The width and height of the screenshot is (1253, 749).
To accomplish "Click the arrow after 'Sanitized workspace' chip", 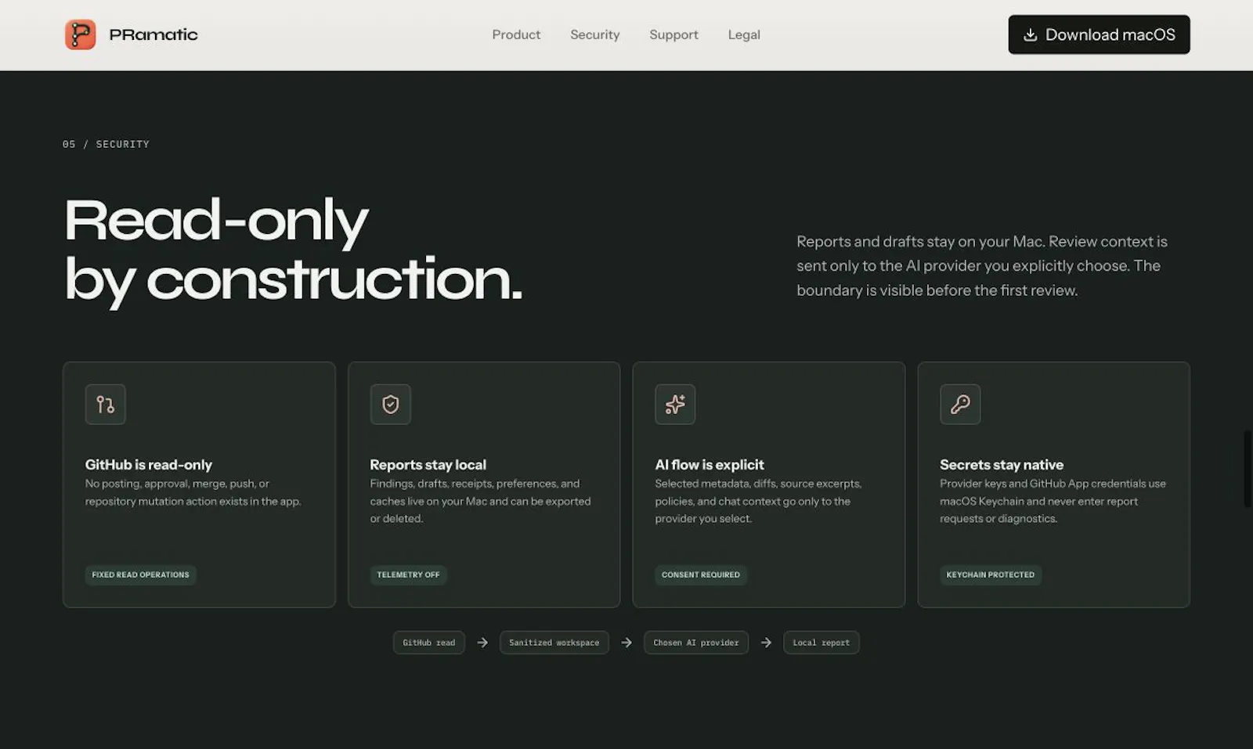I will 626,643.
